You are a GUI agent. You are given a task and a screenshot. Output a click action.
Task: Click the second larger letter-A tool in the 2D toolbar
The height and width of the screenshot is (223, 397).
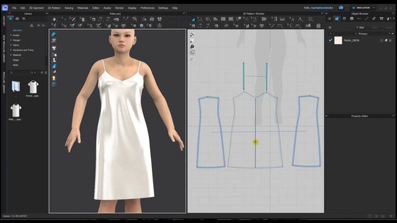coord(300,19)
